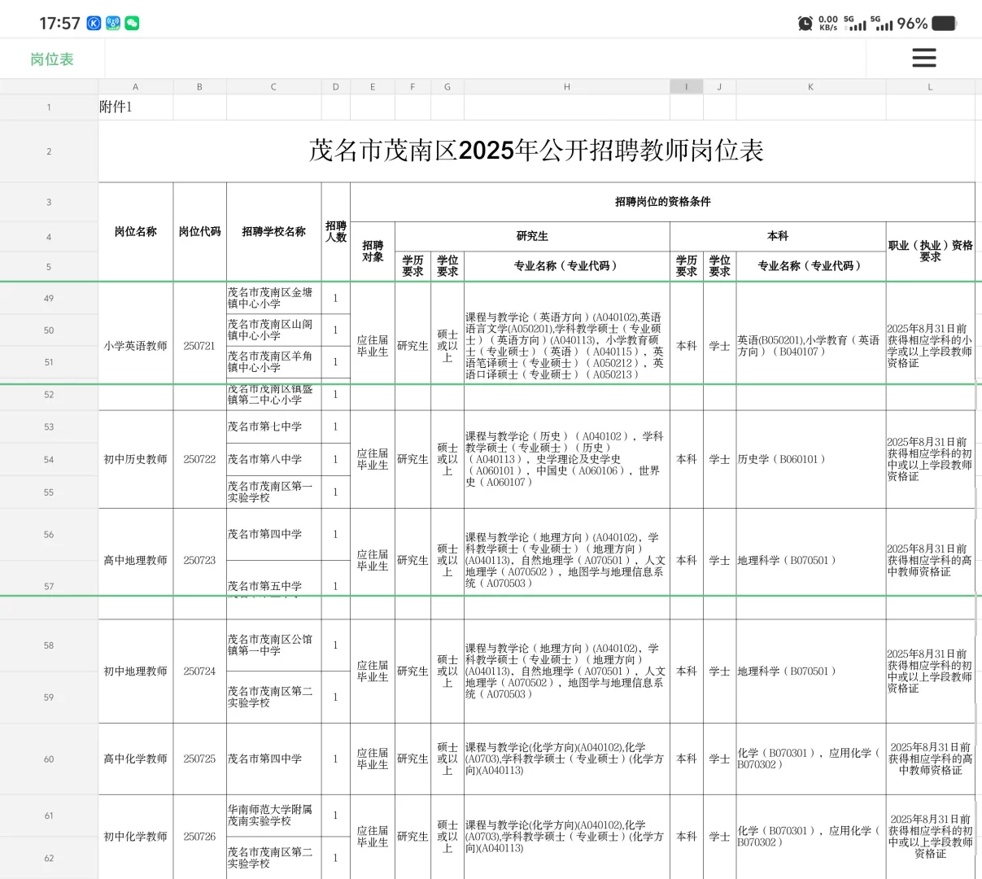982x879 pixels.
Task: Click the 本科 group header cell
Action: click(778, 236)
